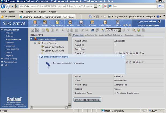
Task: Switch to document view toolbar icon
Action: (x=33, y=30)
